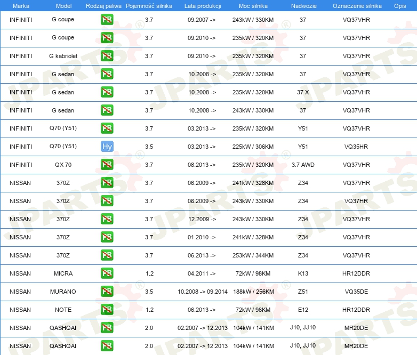417x355 pixels.
Task: Click the petrol fuel icon in the NOTE row
Action: coord(107,310)
